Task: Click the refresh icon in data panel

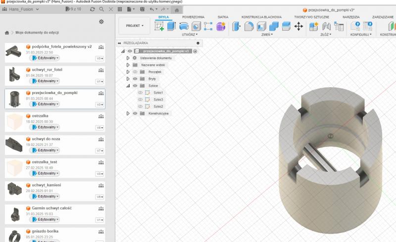Action: tap(93, 9)
